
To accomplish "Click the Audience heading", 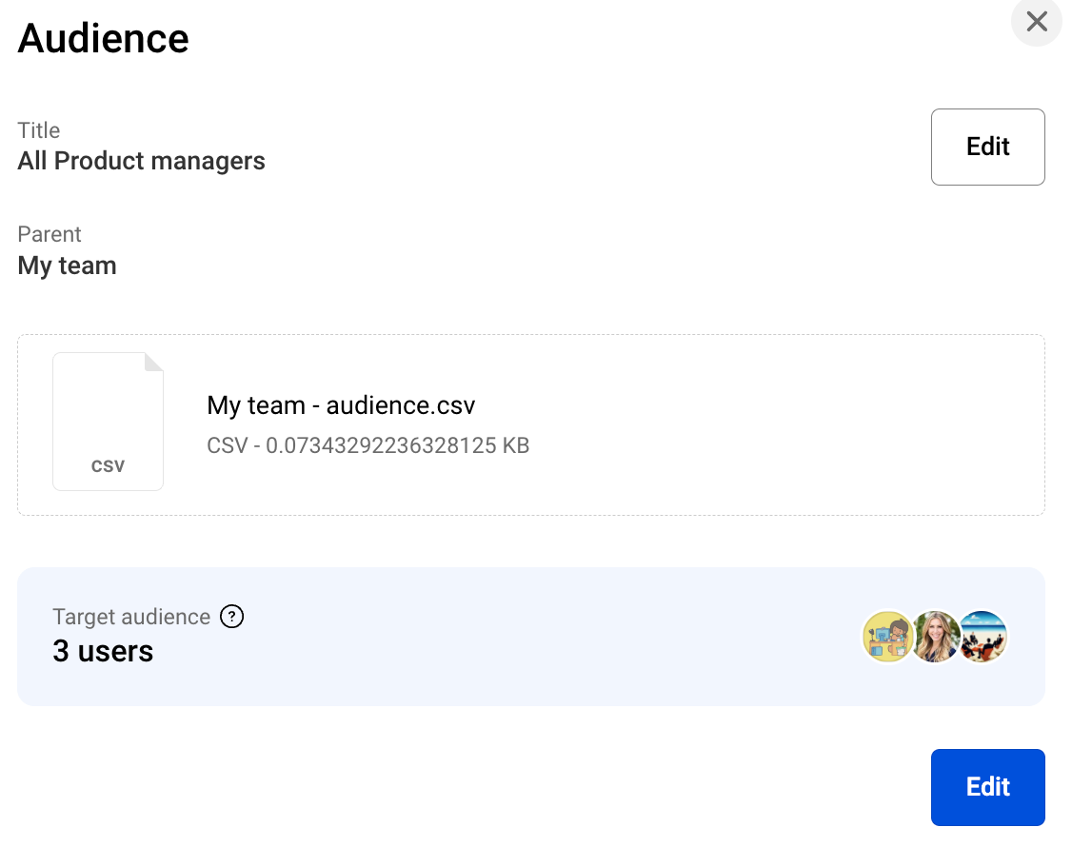I will tap(103, 39).
